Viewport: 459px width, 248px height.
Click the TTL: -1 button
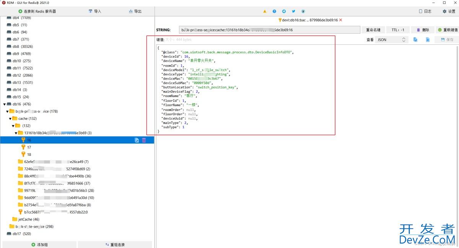(398, 30)
